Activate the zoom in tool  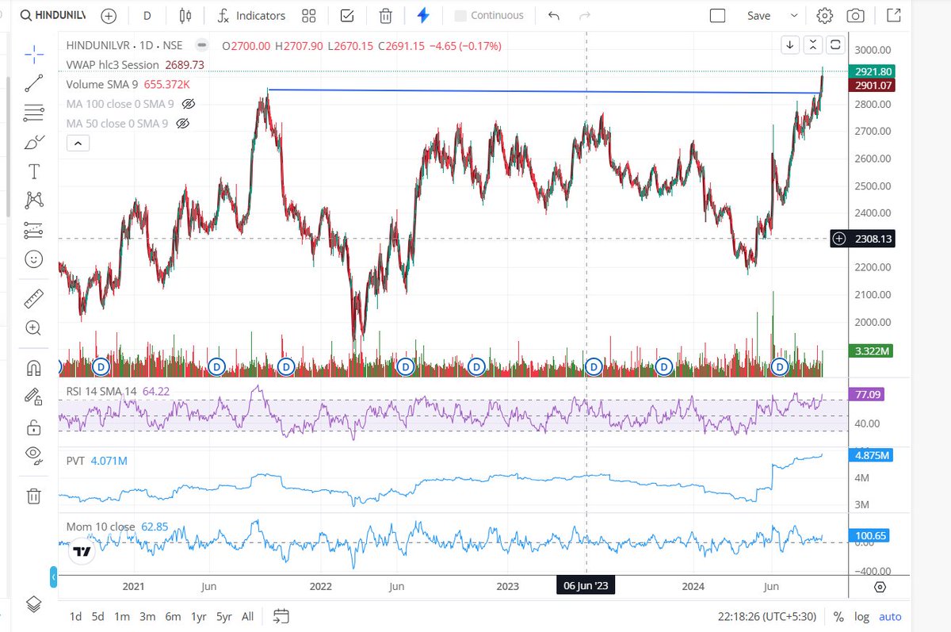(x=33, y=328)
